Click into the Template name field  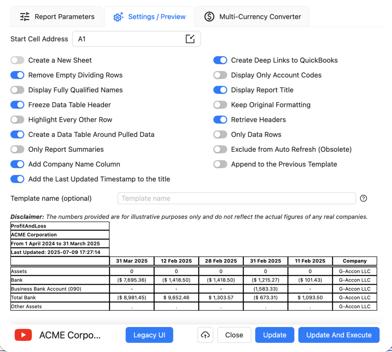[x=237, y=198]
